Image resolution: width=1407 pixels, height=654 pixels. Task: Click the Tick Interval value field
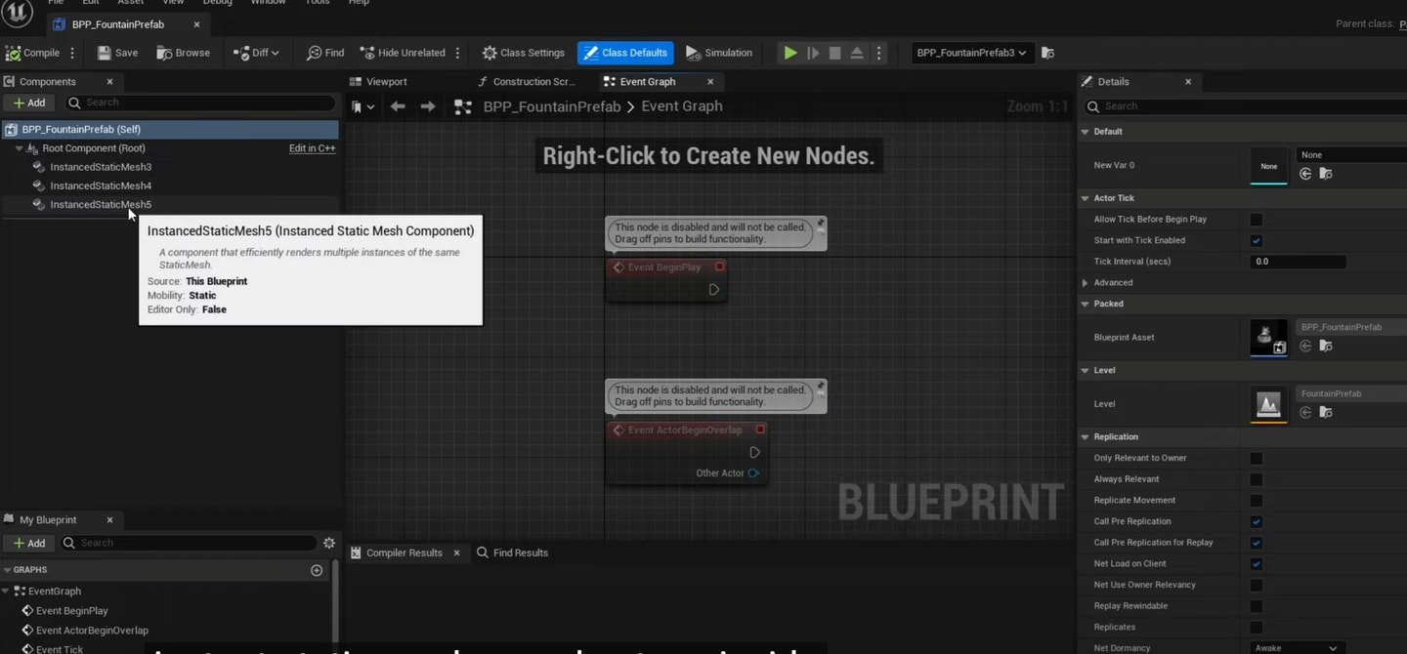pos(1298,262)
